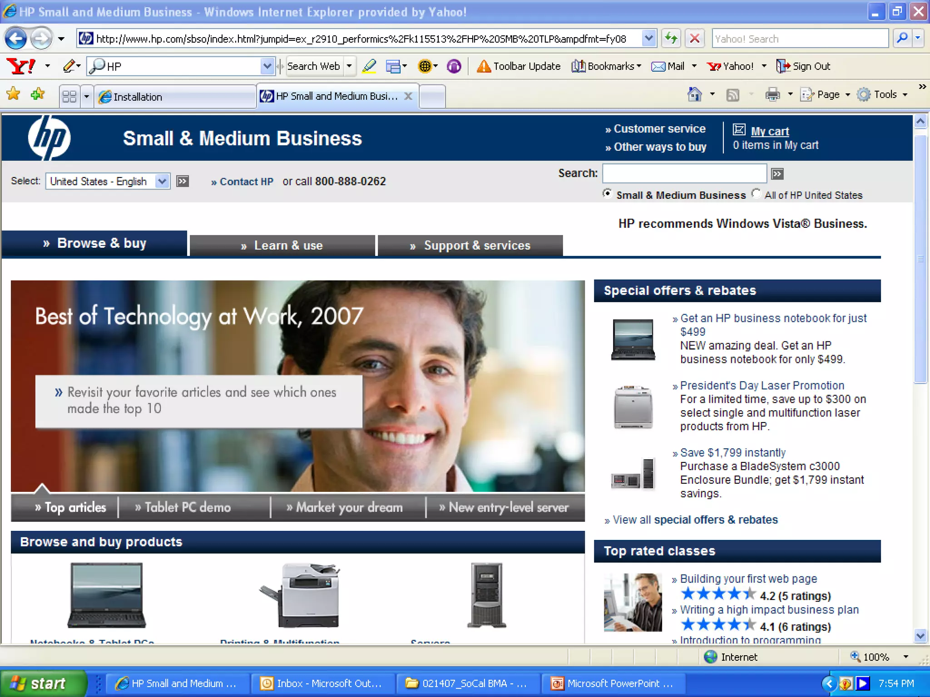
Task: Click the View all special offers & rebates link
Action: [x=695, y=520]
